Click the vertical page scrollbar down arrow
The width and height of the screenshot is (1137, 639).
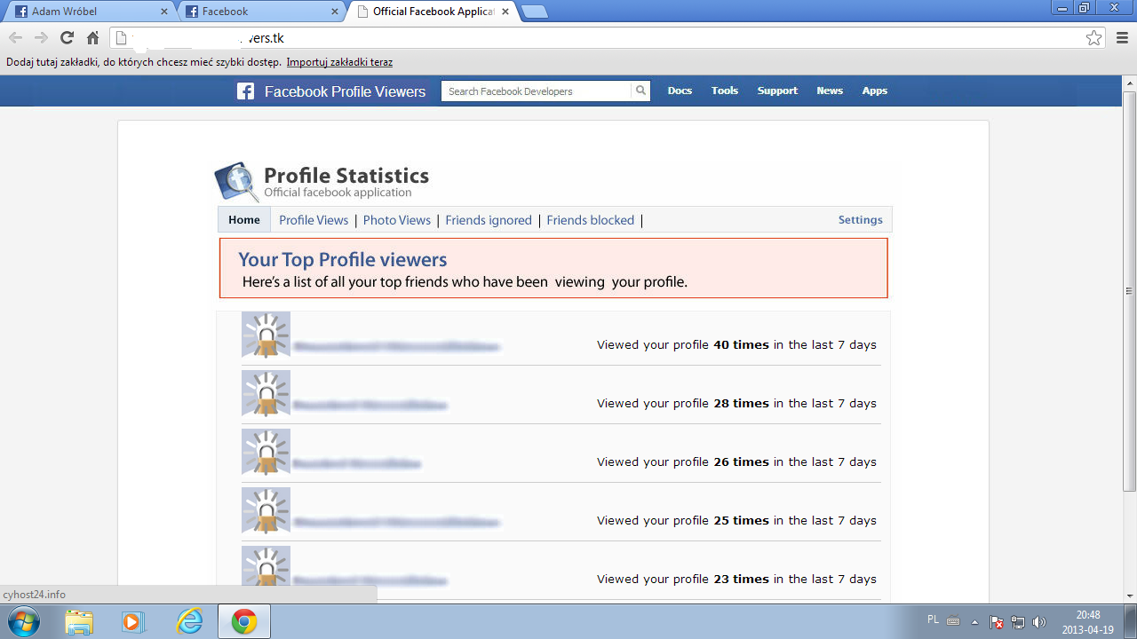tap(1129, 595)
